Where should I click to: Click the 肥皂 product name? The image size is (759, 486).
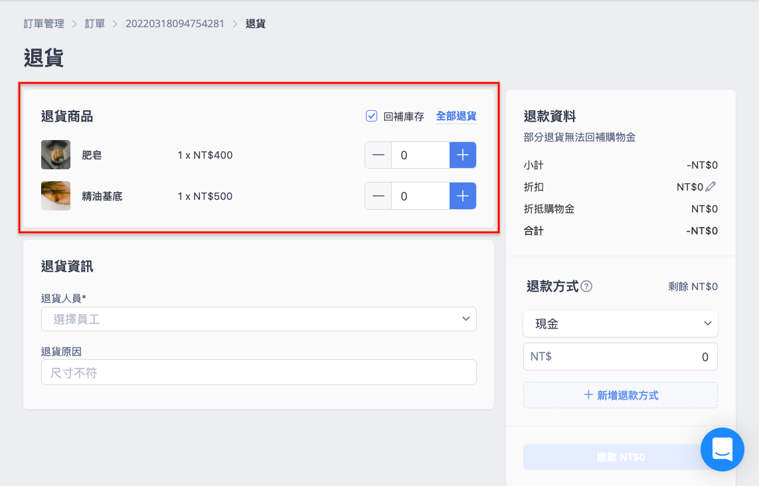tap(92, 155)
